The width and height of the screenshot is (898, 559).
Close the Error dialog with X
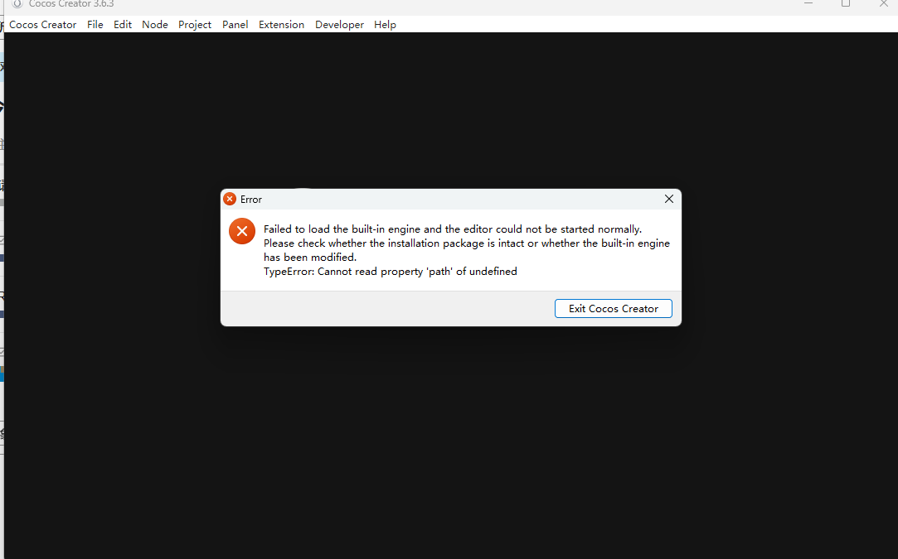click(669, 199)
